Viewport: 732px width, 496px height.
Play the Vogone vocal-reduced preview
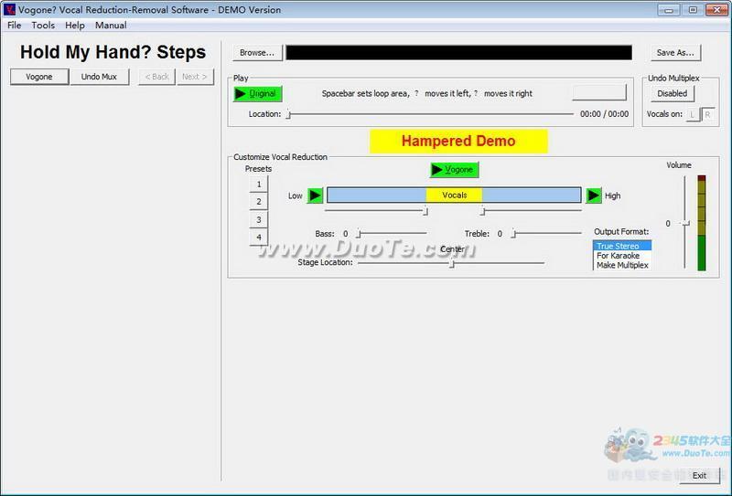pyautogui.click(x=454, y=170)
